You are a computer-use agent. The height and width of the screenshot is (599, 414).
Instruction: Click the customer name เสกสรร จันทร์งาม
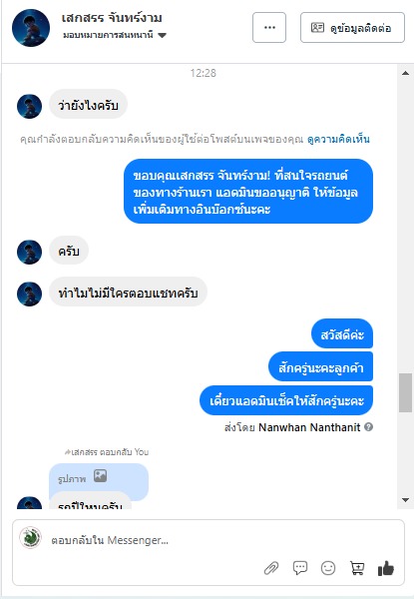pyautogui.click(x=112, y=18)
